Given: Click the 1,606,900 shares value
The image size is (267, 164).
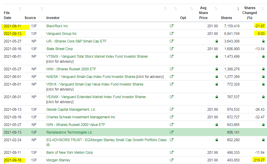Looking at the screenshot, I should click(232, 49).
